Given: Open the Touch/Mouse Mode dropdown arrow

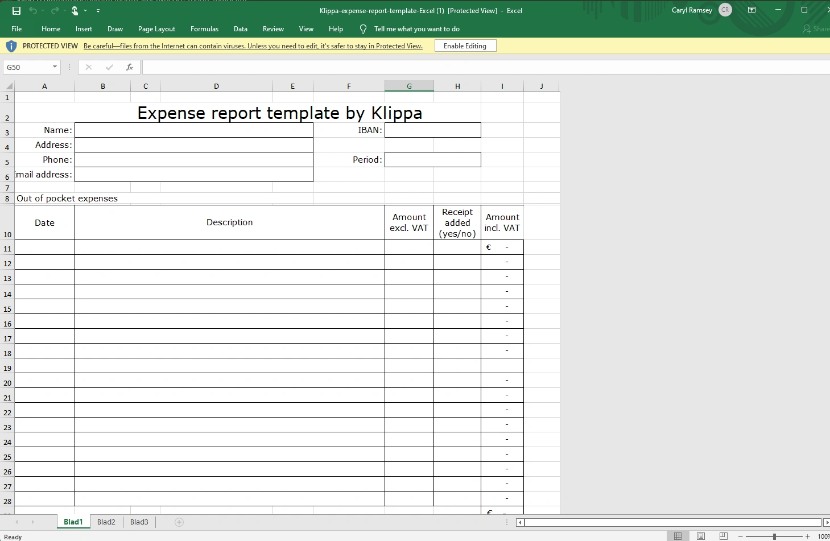Looking at the screenshot, I should pos(85,11).
